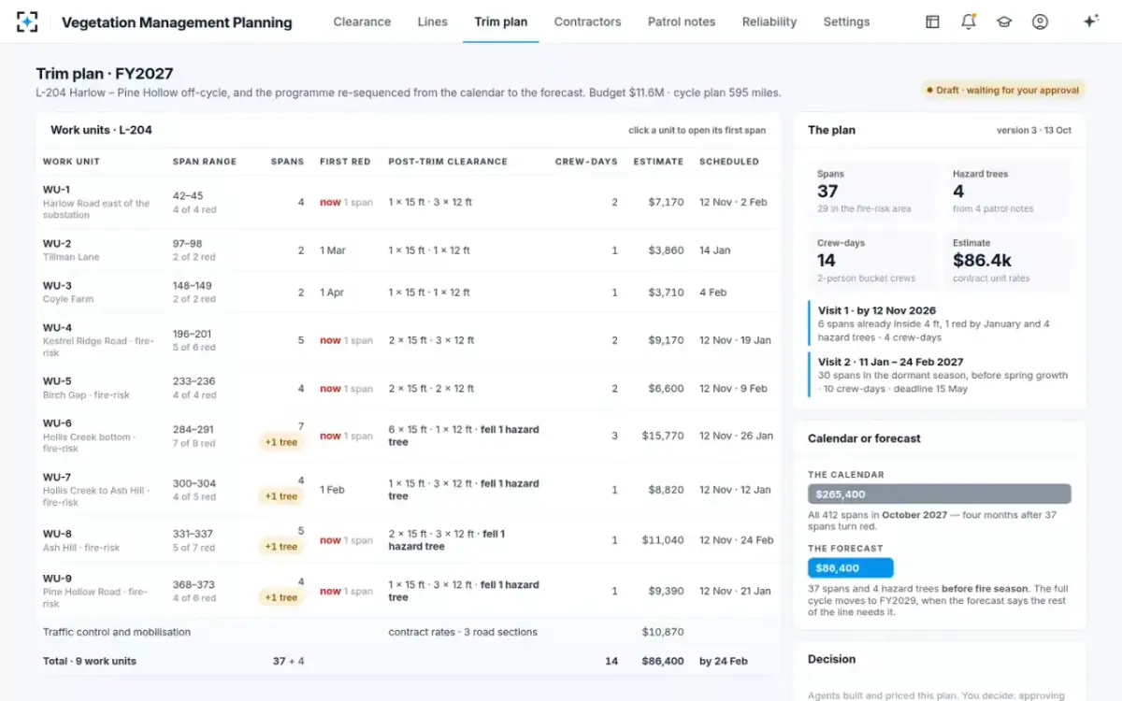Click the graduation cap learning icon
1122x701 pixels.
(1004, 21)
